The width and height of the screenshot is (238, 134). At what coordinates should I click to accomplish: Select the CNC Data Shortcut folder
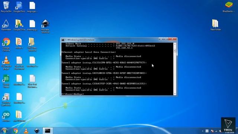coord(32,44)
